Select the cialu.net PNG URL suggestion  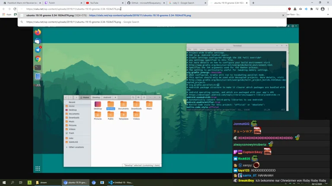tap(140, 15)
